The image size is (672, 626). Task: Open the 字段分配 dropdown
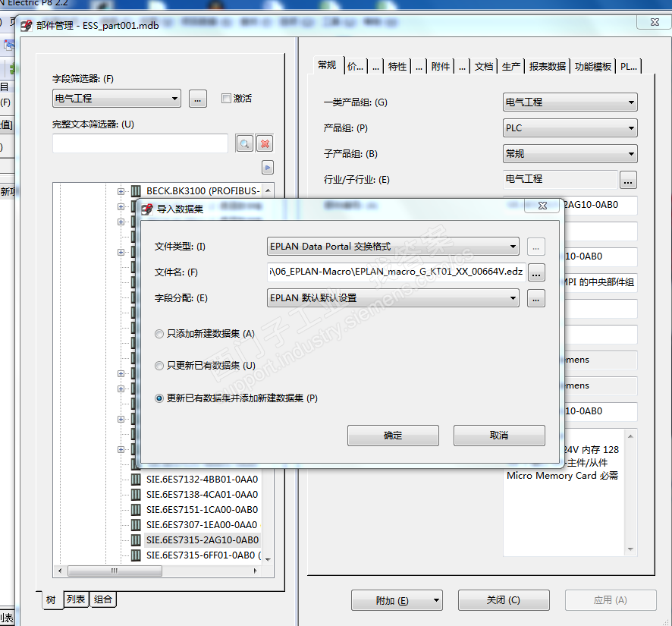pyautogui.click(x=393, y=298)
